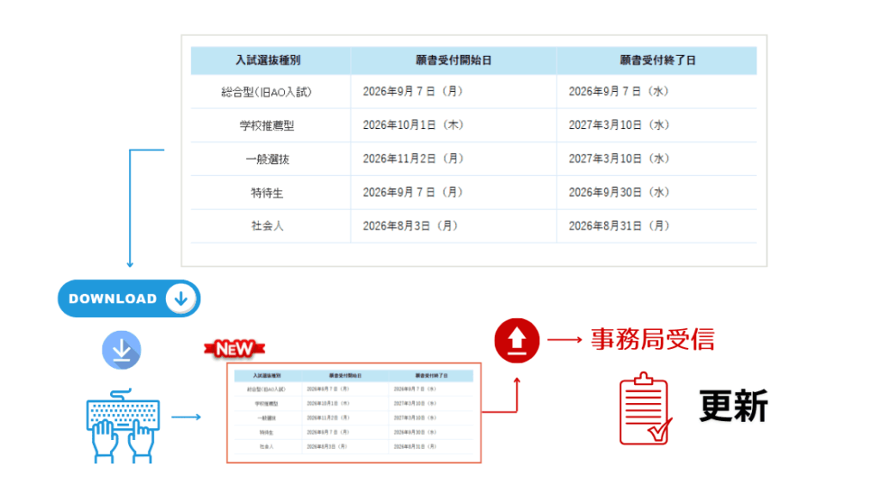Open the small red-bordered table thumbnail
881x495 pixels.
click(353, 412)
